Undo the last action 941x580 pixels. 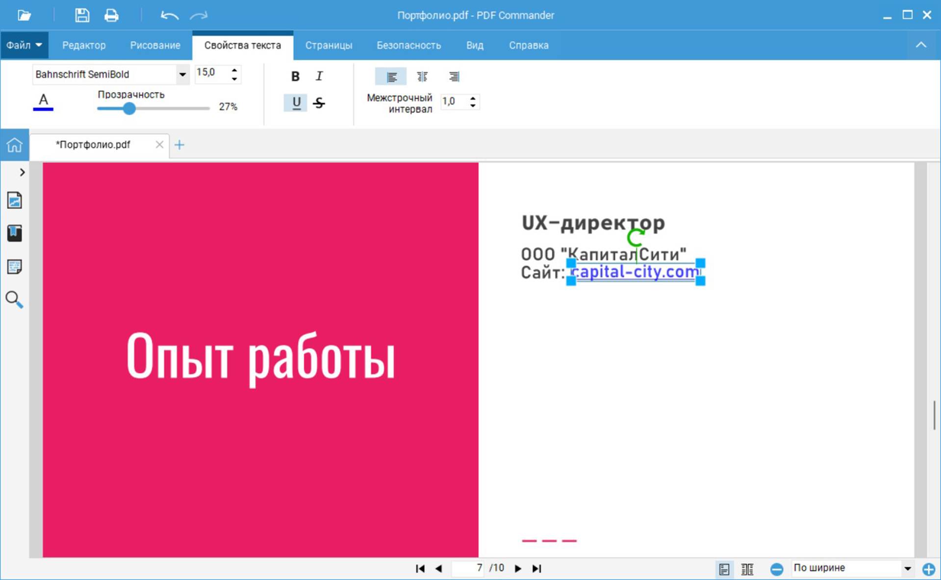[x=169, y=15]
